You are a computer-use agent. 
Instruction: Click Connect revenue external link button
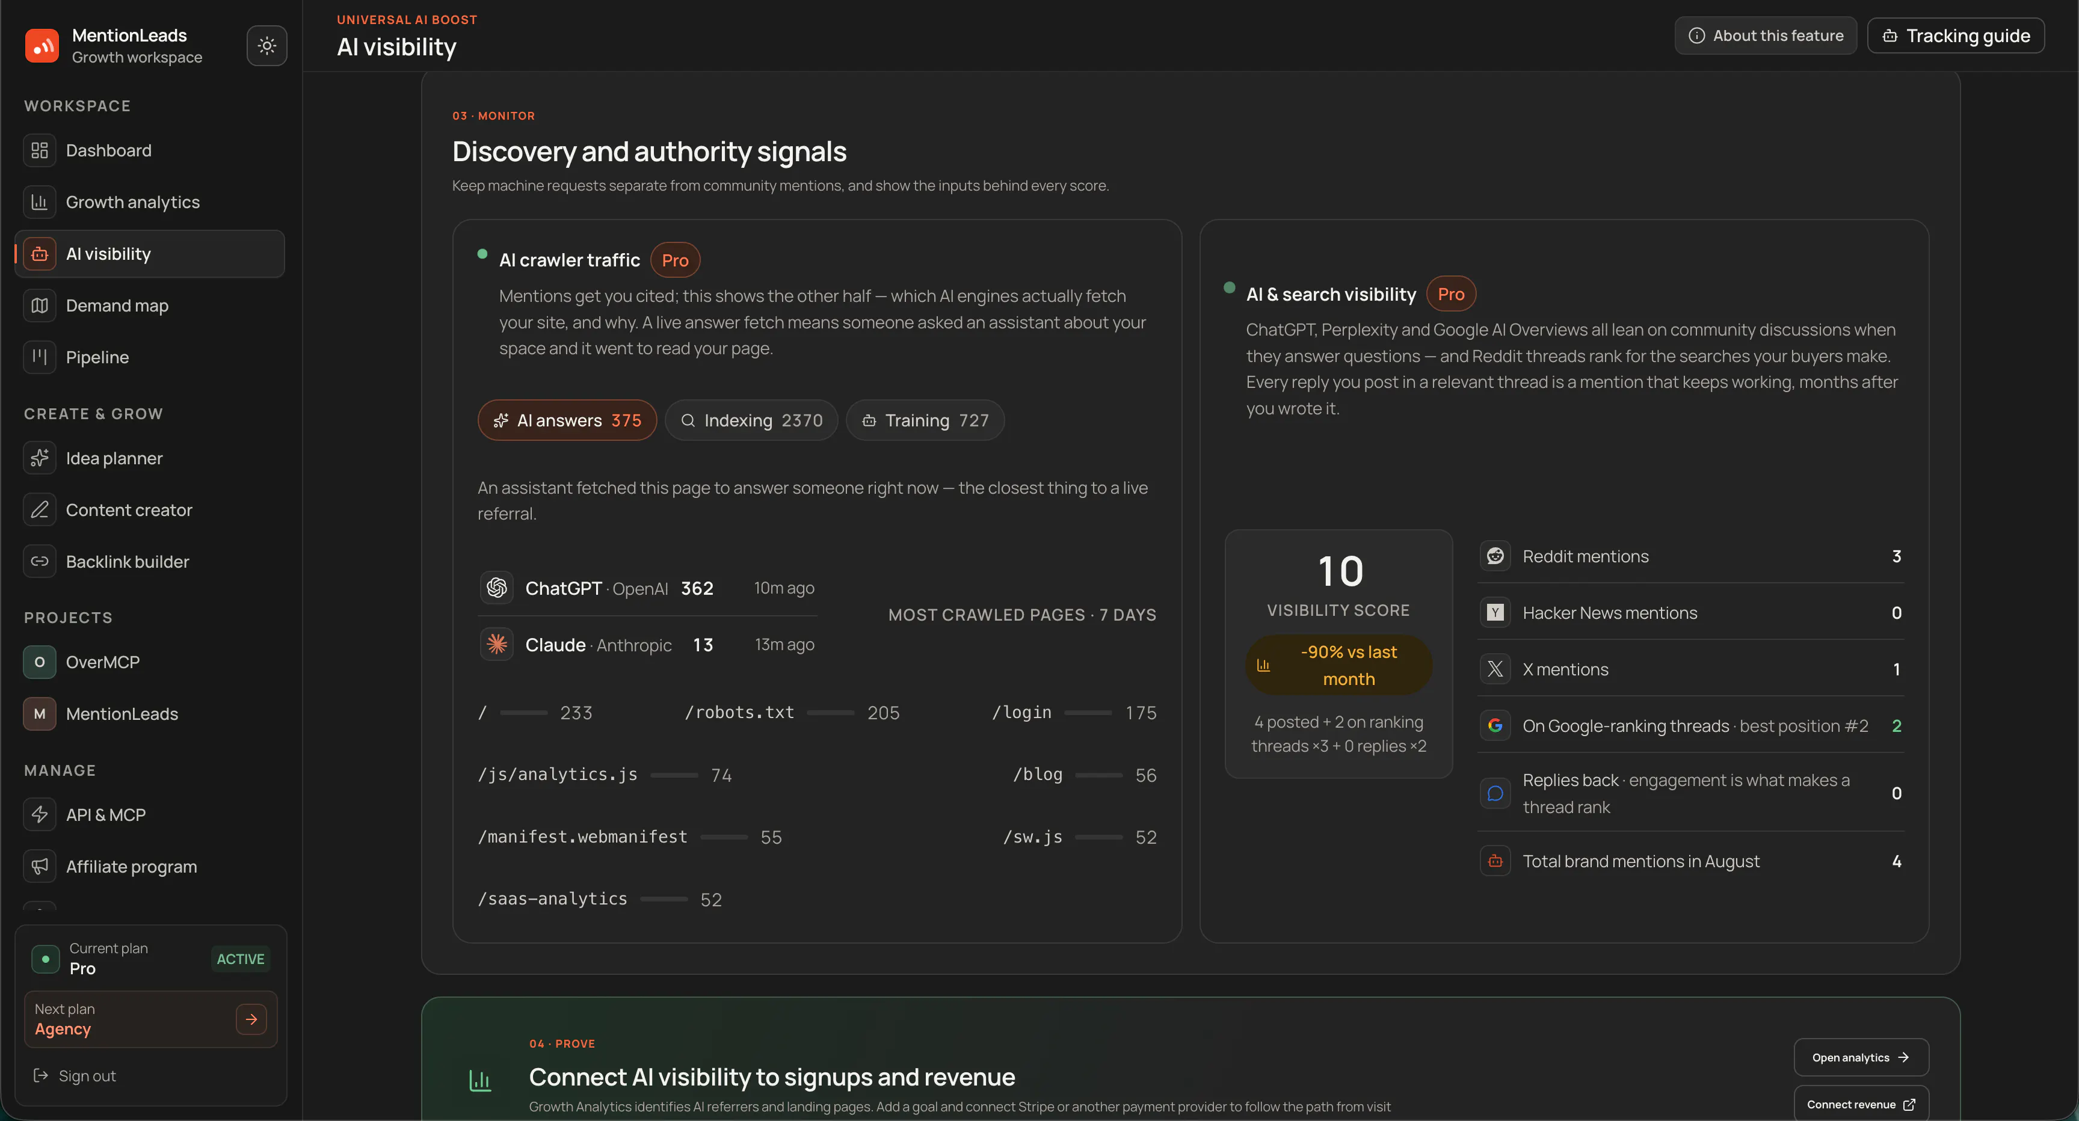[x=1860, y=1104]
